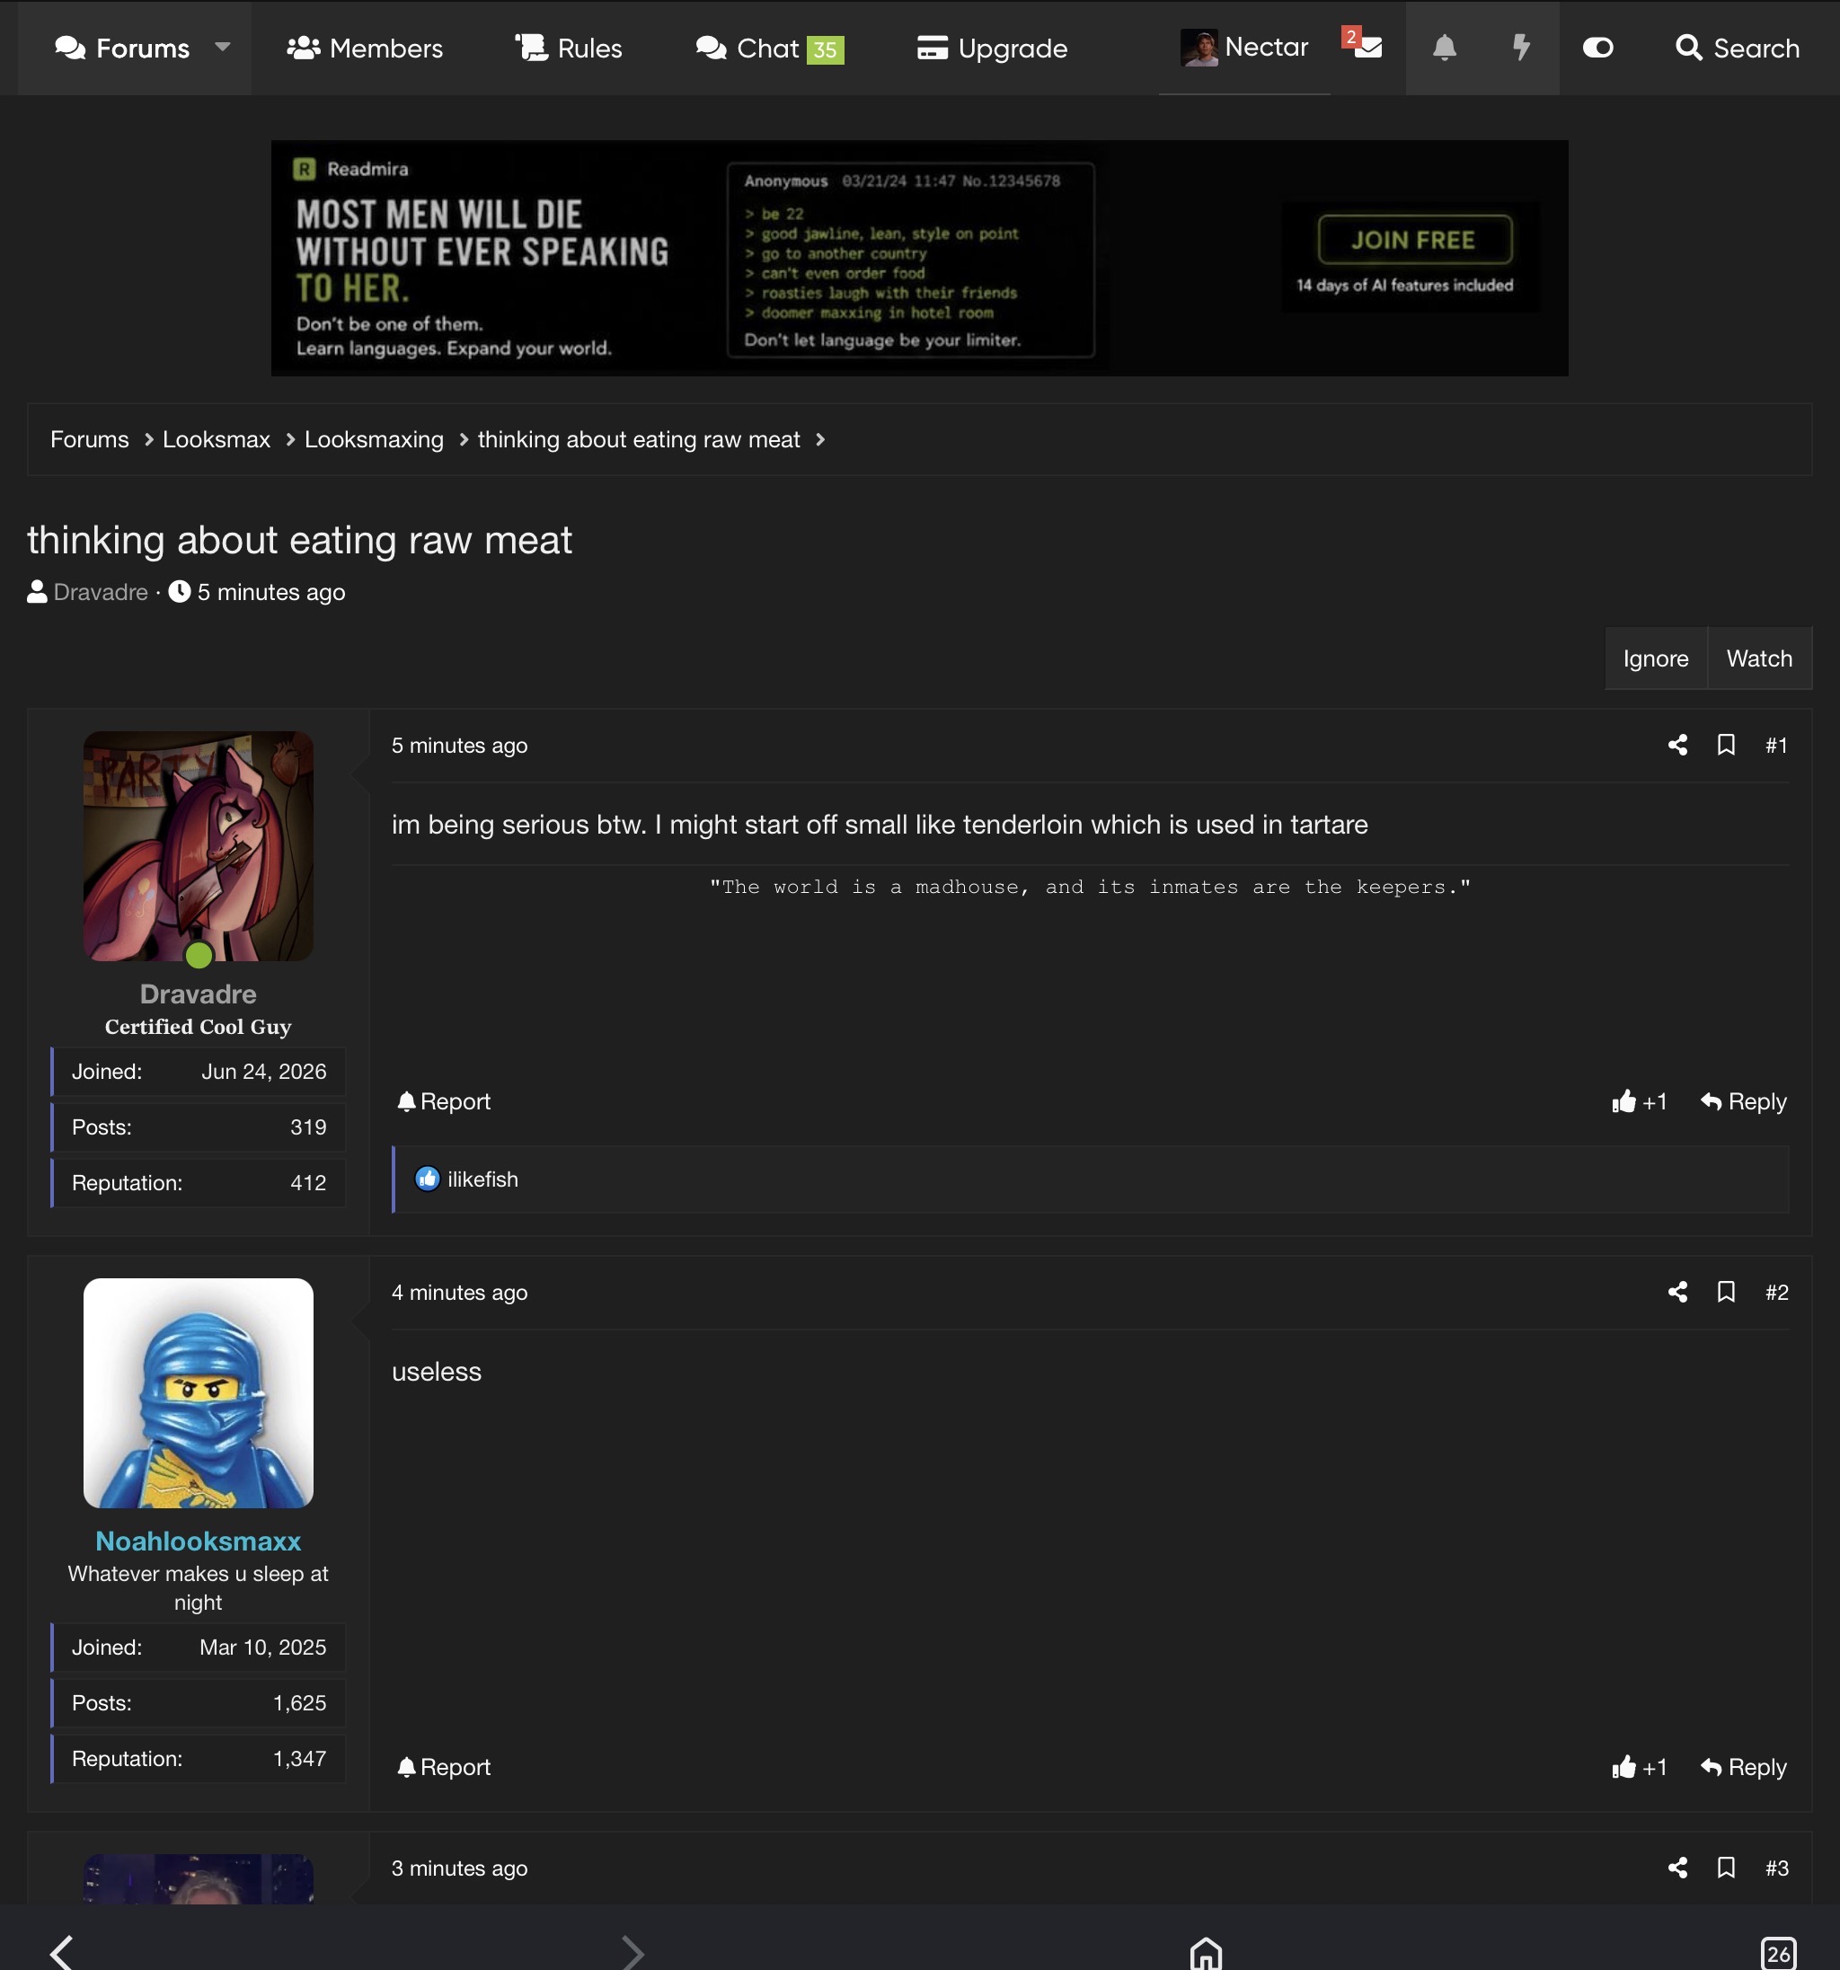
Task: Open Chat with 35 badge
Action: pos(770,48)
